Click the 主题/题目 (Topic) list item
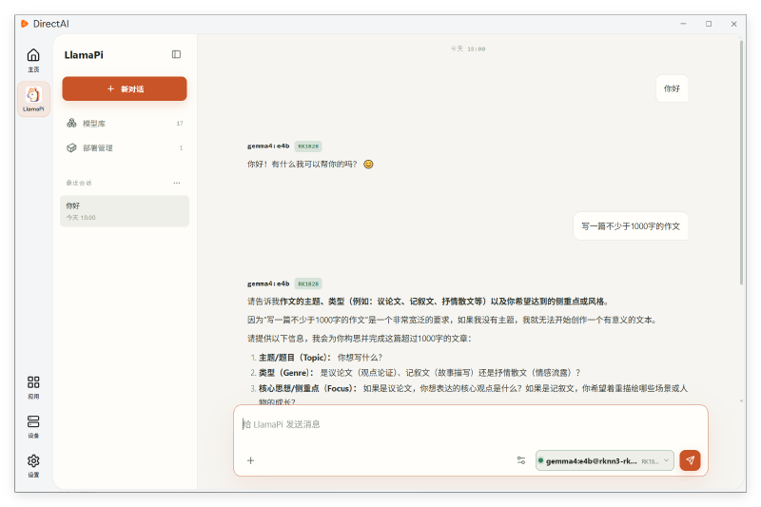This screenshot has width=761, height=507. [x=321, y=358]
